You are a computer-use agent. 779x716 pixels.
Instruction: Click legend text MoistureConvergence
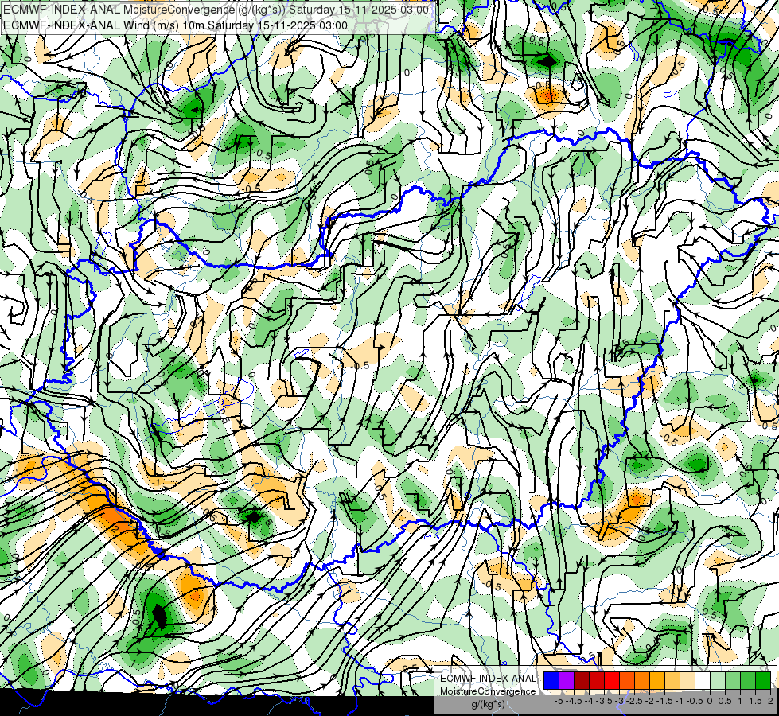pos(488,691)
